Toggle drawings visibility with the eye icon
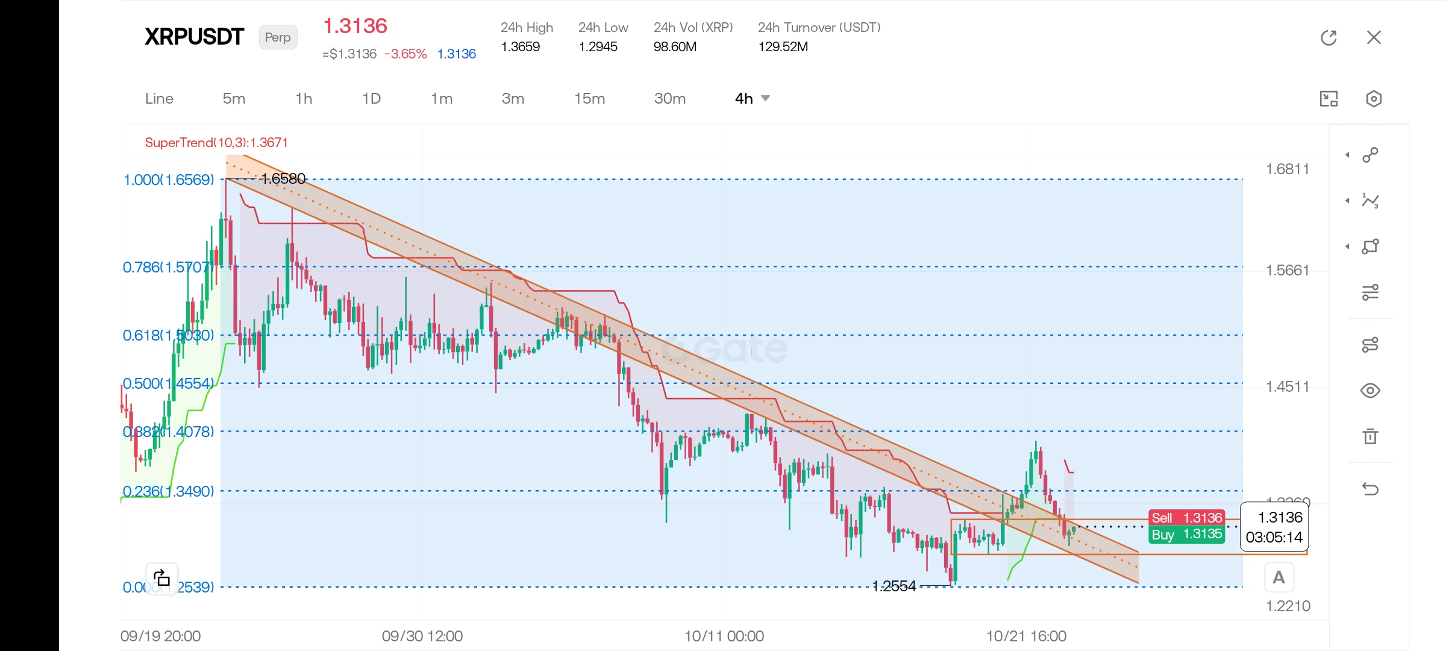Screen dimensions: 1446x651 click(x=1371, y=390)
